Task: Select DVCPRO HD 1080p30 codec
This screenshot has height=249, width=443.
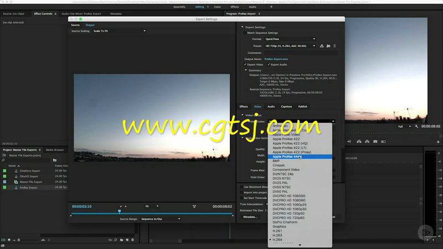Action: tap(300, 209)
